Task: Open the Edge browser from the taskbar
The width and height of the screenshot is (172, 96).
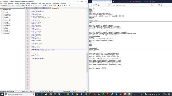Action: pyautogui.click(x=42, y=94)
